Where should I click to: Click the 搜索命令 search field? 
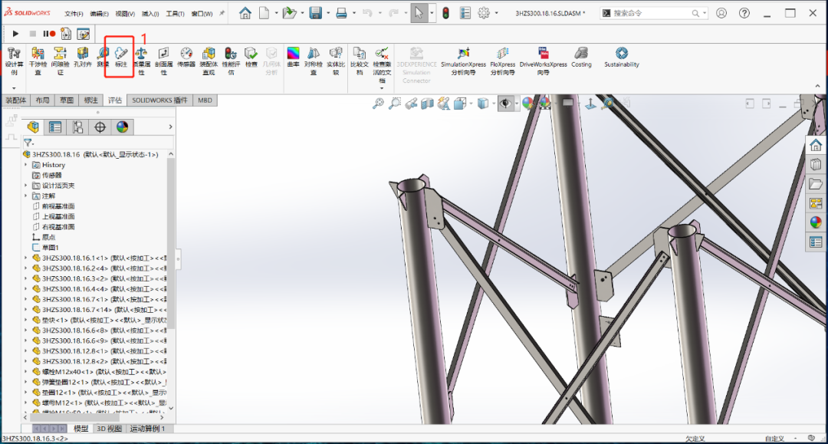[654, 13]
